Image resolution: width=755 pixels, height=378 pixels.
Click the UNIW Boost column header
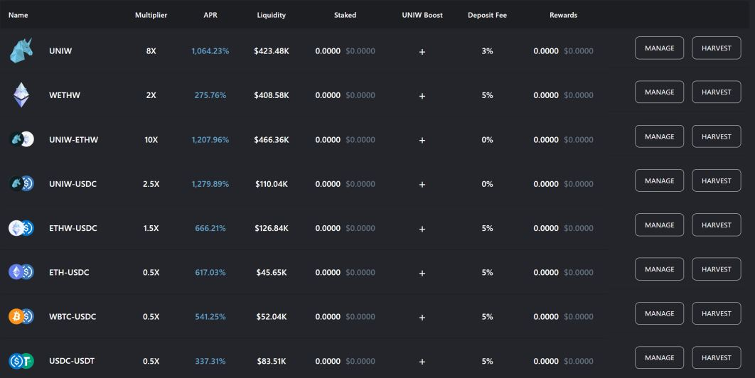pos(422,15)
